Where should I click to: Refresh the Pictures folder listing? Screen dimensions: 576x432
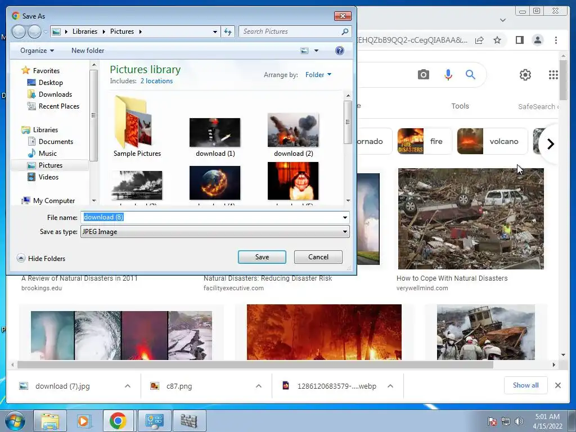click(x=228, y=31)
